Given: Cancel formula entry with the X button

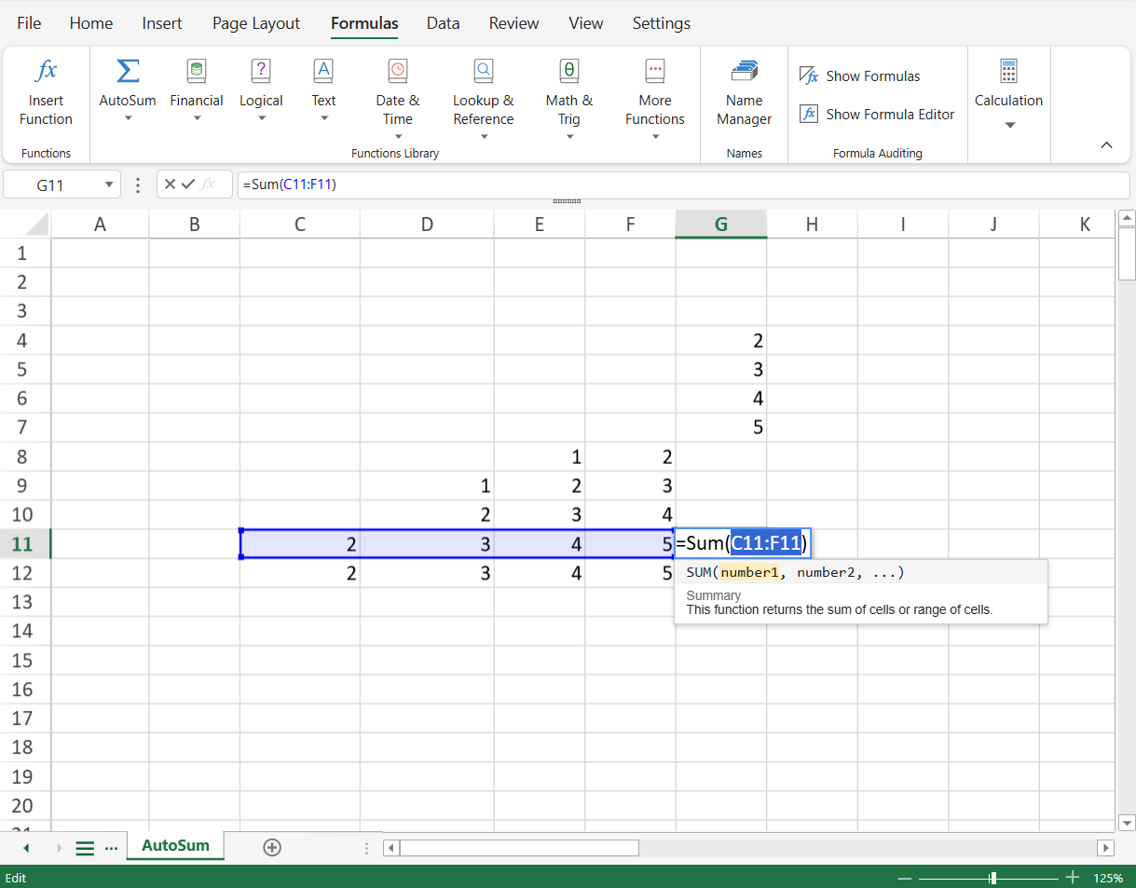Looking at the screenshot, I should (170, 184).
